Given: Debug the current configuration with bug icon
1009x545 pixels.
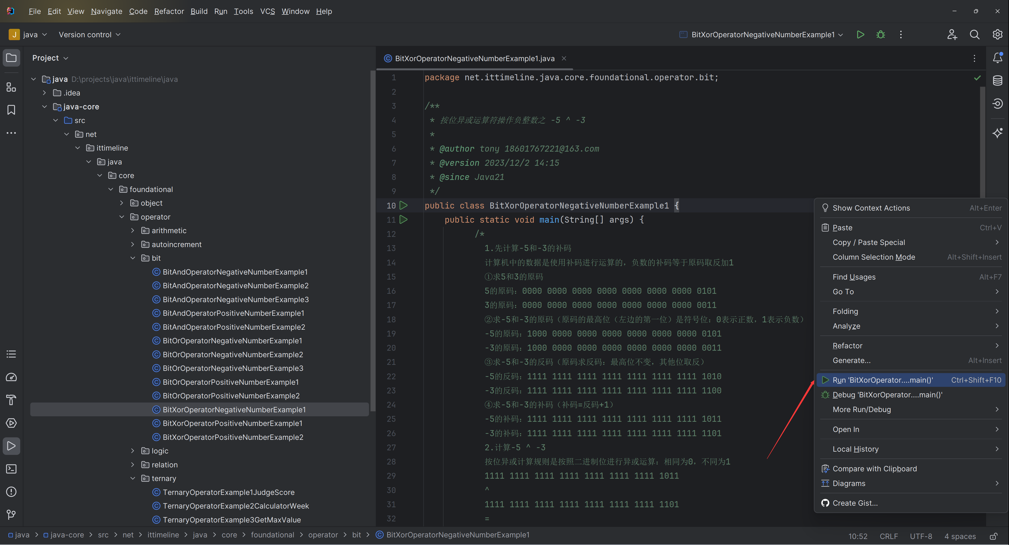Looking at the screenshot, I should 881,34.
